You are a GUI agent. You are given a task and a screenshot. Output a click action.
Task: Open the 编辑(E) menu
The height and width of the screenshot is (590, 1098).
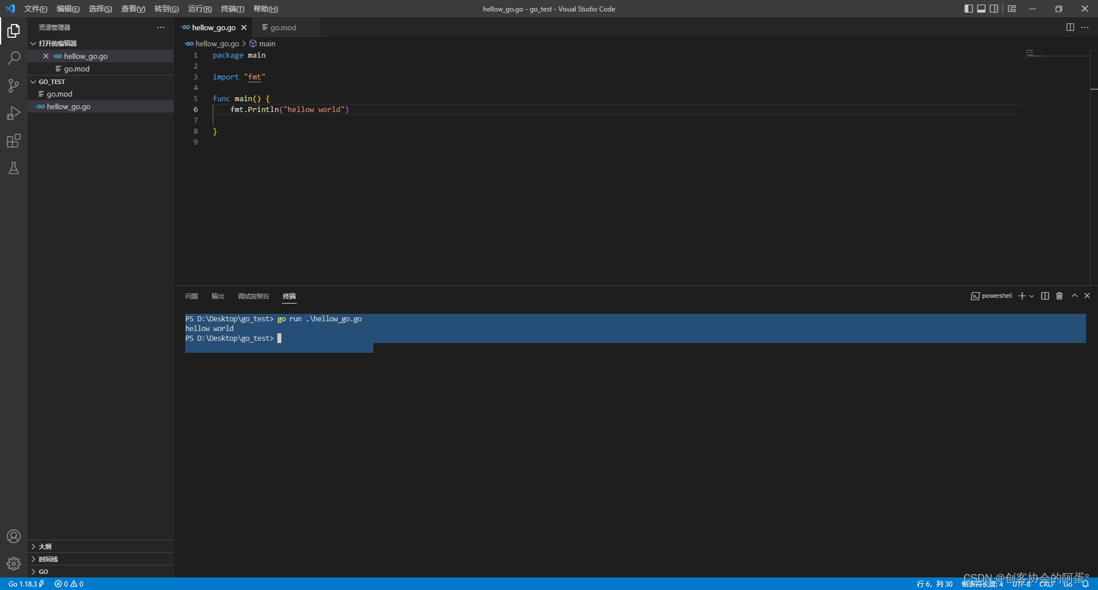[x=68, y=9]
